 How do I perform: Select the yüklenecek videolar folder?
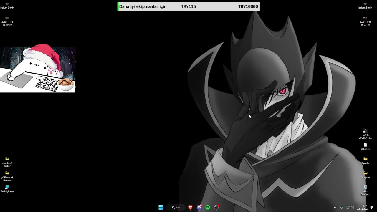click(7, 176)
